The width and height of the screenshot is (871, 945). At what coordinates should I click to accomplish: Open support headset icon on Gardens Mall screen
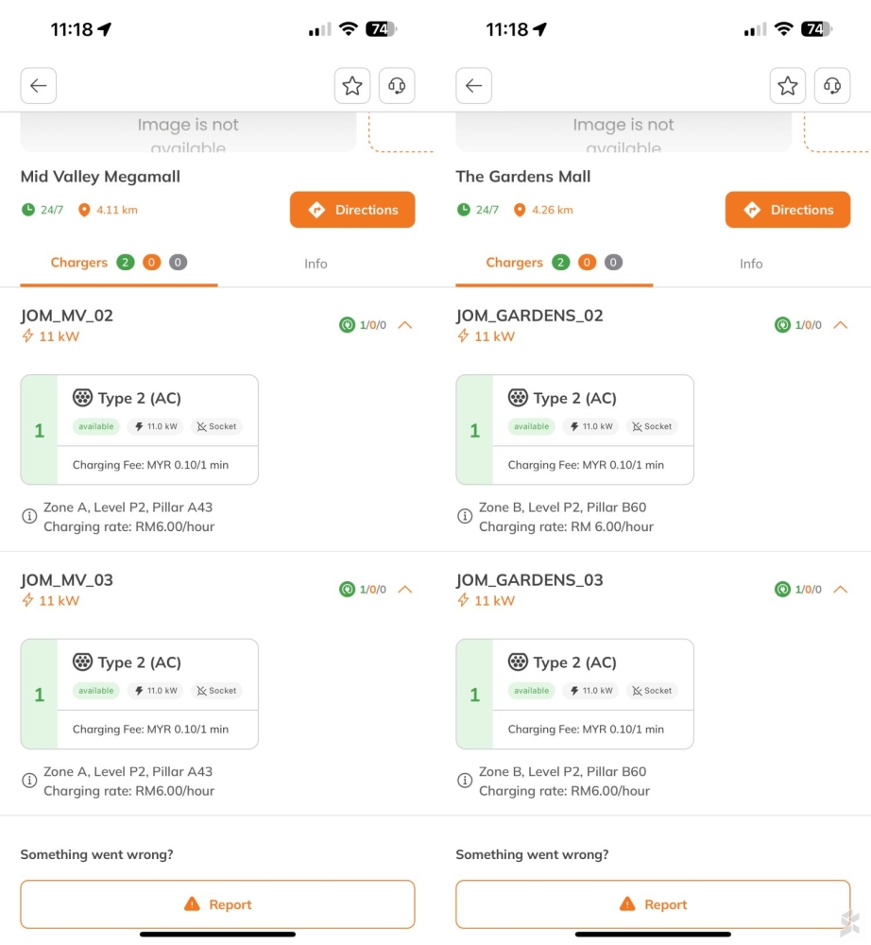pos(832,86)
